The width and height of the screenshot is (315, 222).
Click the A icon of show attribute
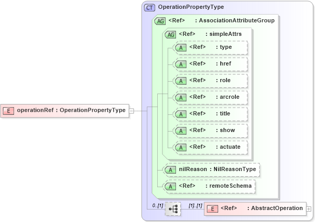[x=181, y=131]
